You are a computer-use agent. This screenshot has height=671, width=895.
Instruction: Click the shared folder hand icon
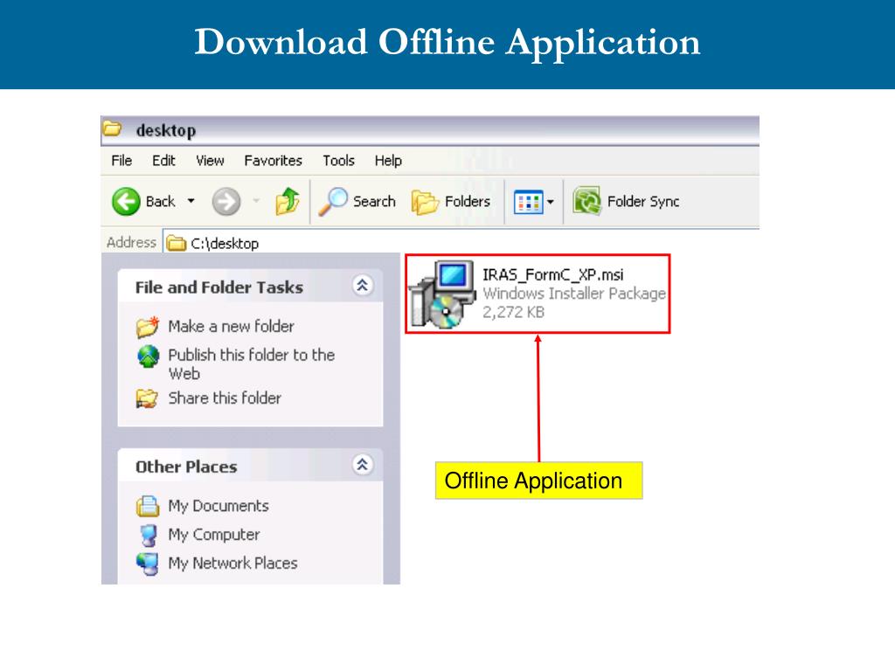pyautogui.click(x=147, y=398)
